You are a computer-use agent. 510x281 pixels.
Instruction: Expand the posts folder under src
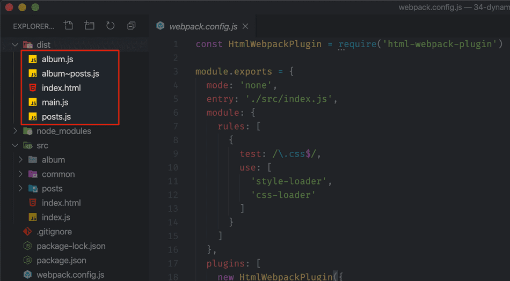point(52,189)
